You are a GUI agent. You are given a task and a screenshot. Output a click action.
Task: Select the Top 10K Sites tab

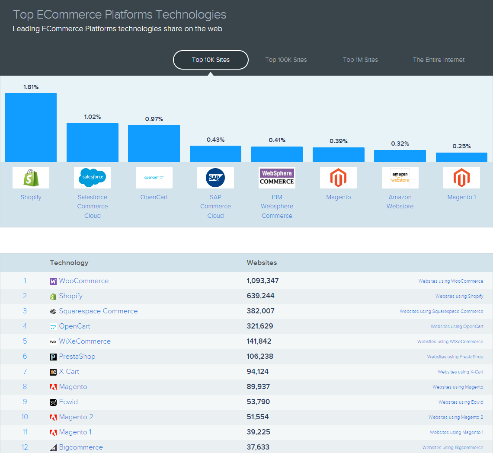211,60
